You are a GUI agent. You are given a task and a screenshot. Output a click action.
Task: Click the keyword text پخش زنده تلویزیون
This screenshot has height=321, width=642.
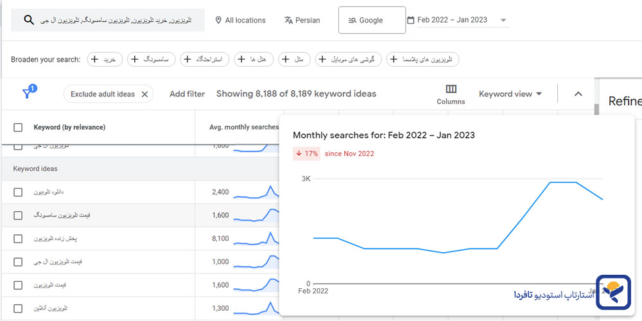(x=55, y=238)
